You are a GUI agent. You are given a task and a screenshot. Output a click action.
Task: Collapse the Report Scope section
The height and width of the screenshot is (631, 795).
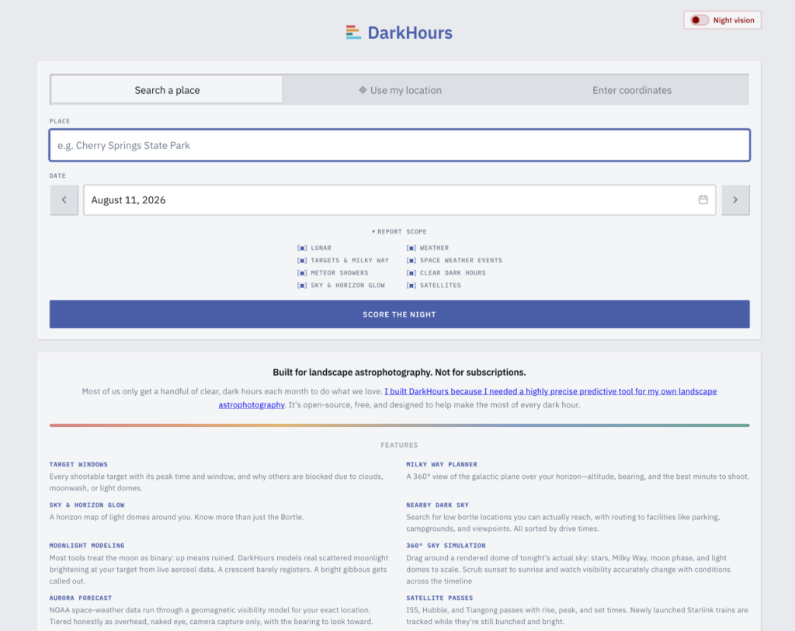point(399,231)
